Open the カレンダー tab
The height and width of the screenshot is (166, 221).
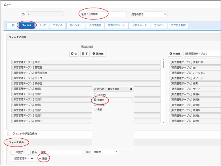(76, 25)
